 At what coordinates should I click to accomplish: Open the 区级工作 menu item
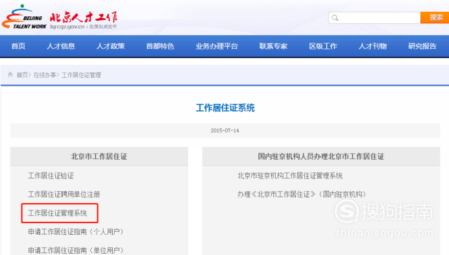323,46
